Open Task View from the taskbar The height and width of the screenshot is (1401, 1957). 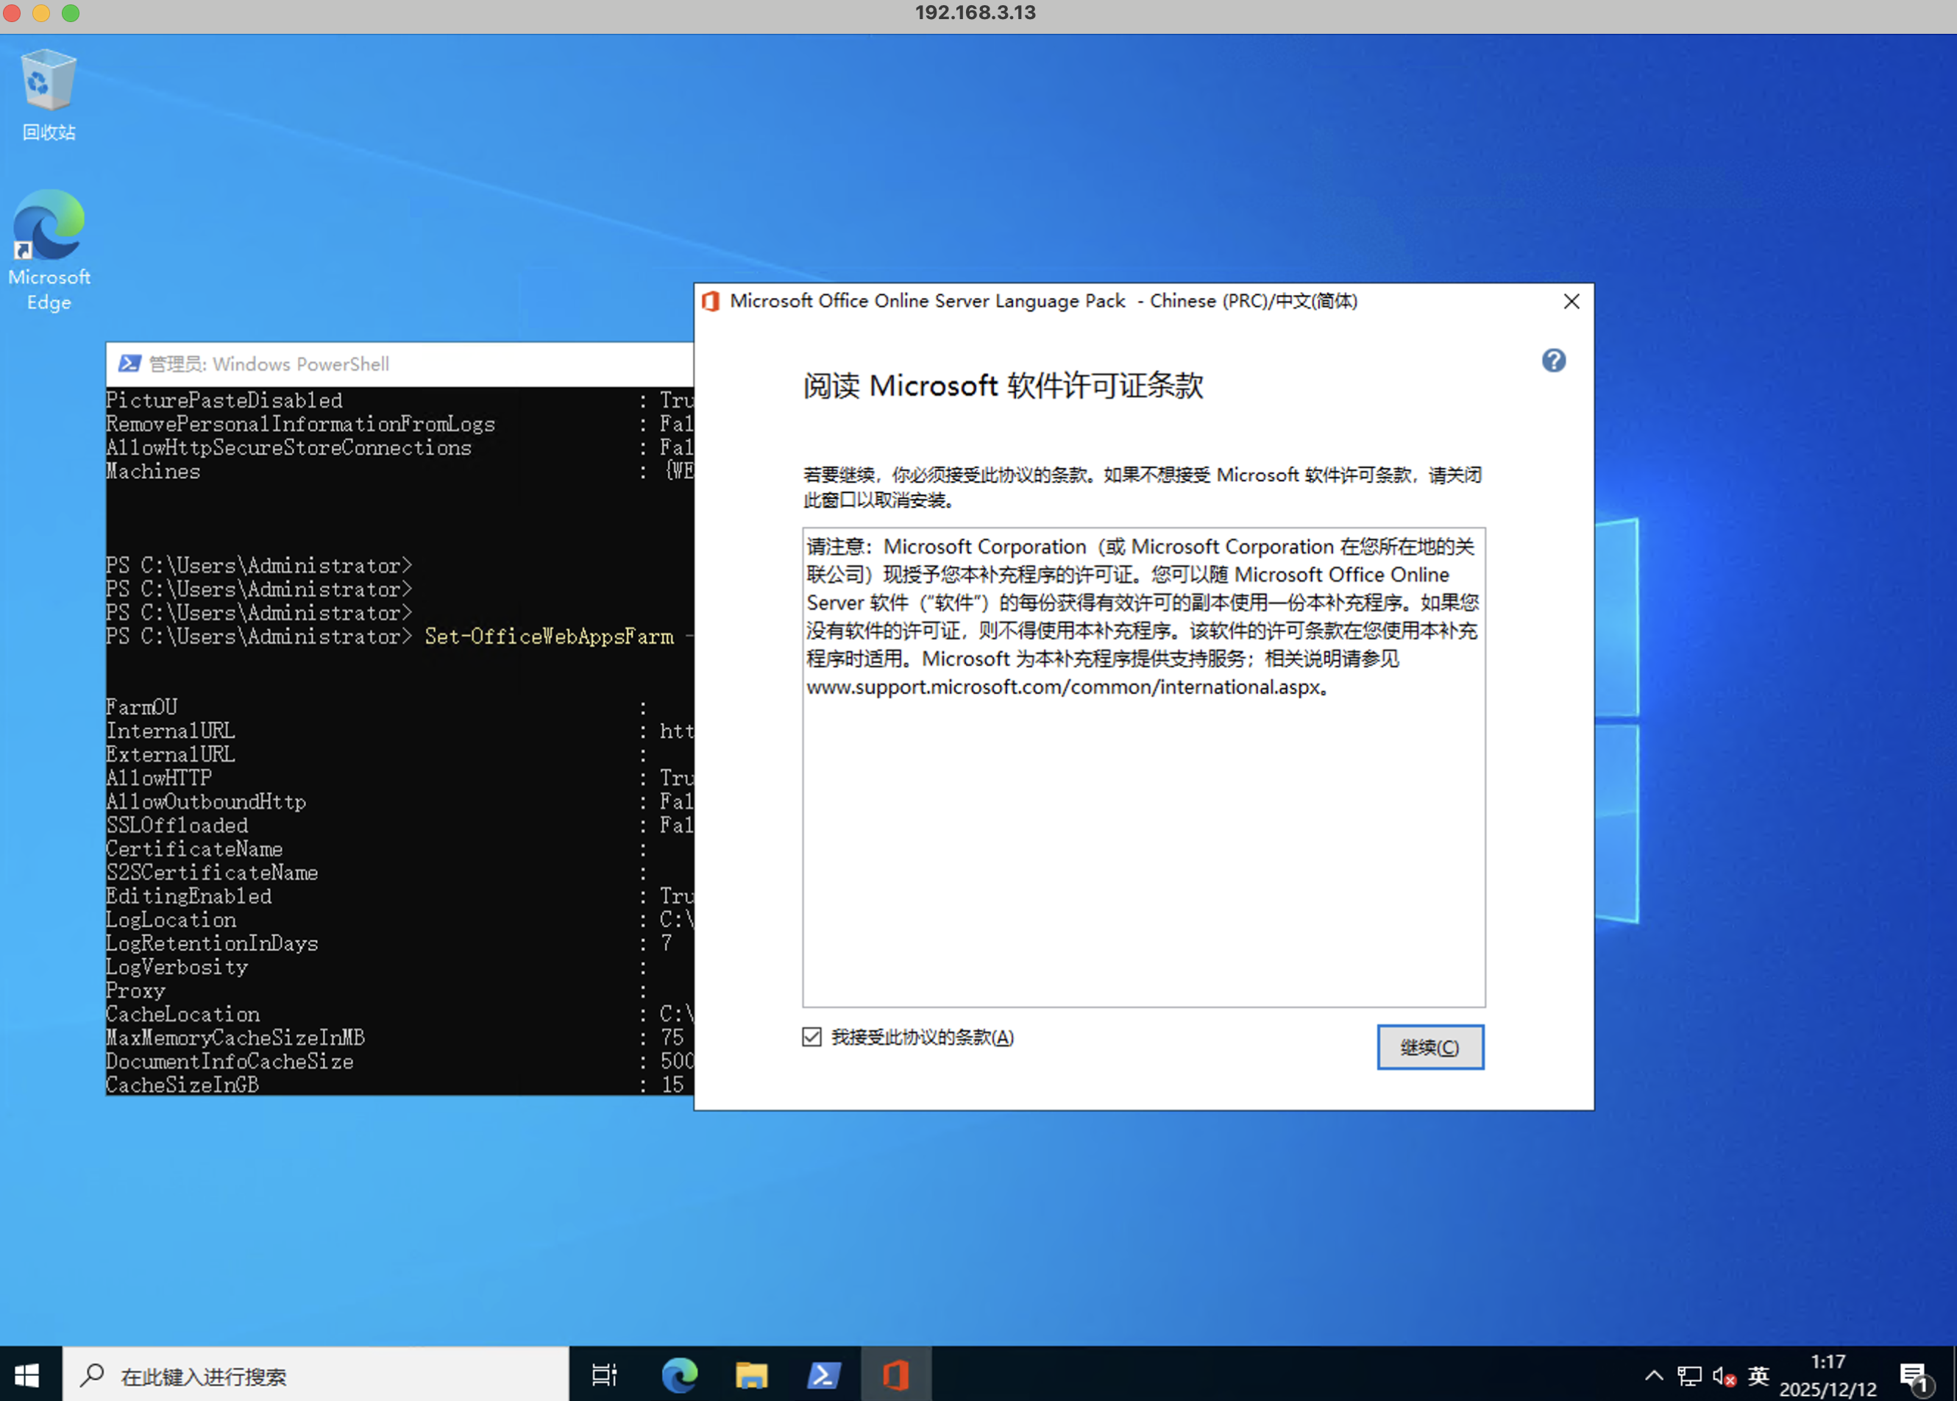[605, 1375]
